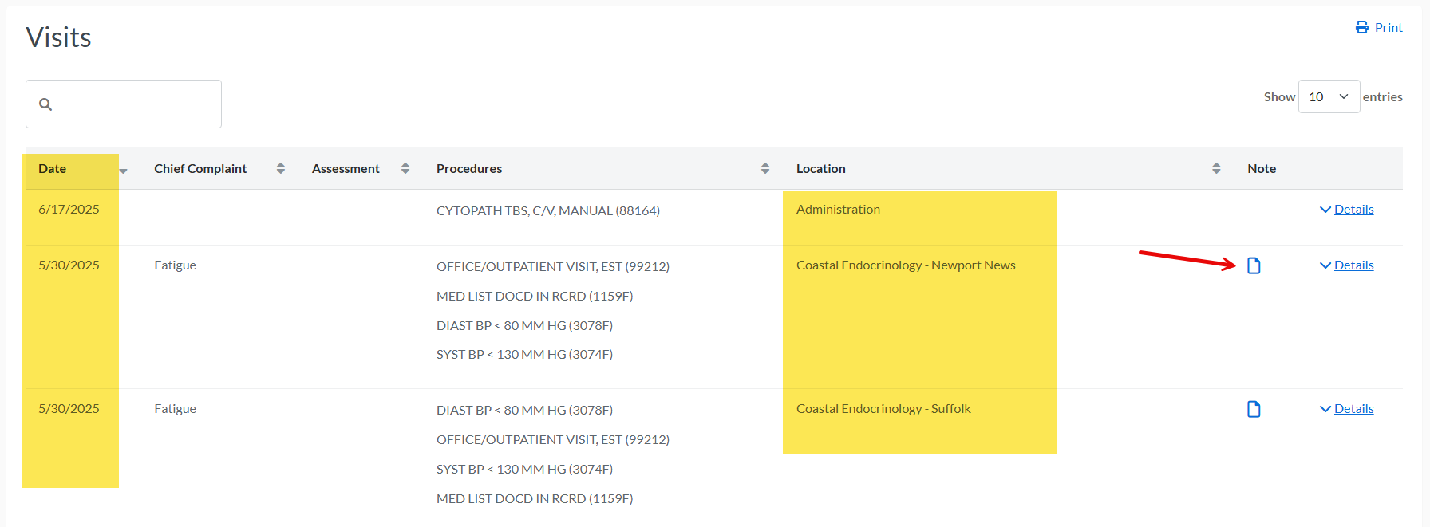Click the Chief Complaint column header

(200, 168)
